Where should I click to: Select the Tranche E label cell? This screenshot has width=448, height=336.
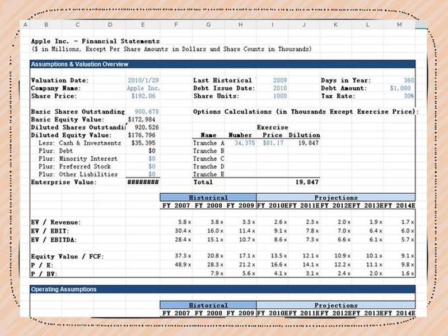[x=208, y=174]
